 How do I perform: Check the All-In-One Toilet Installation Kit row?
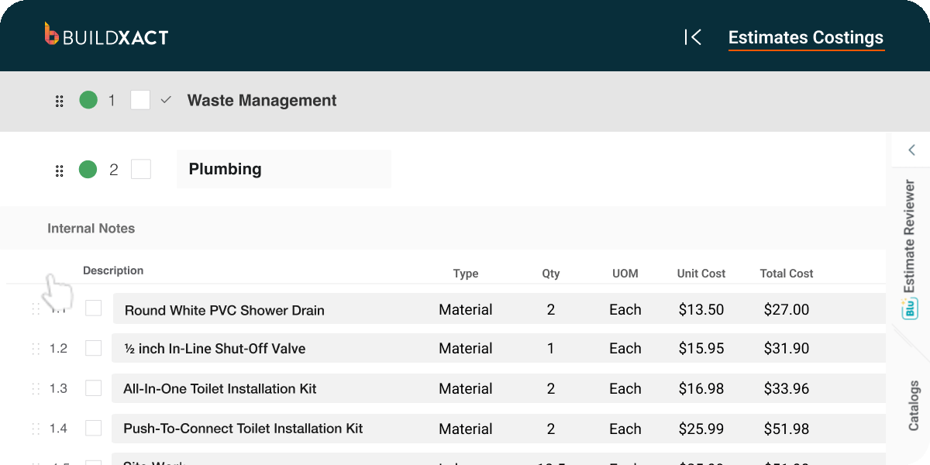[x=93, y=388]
